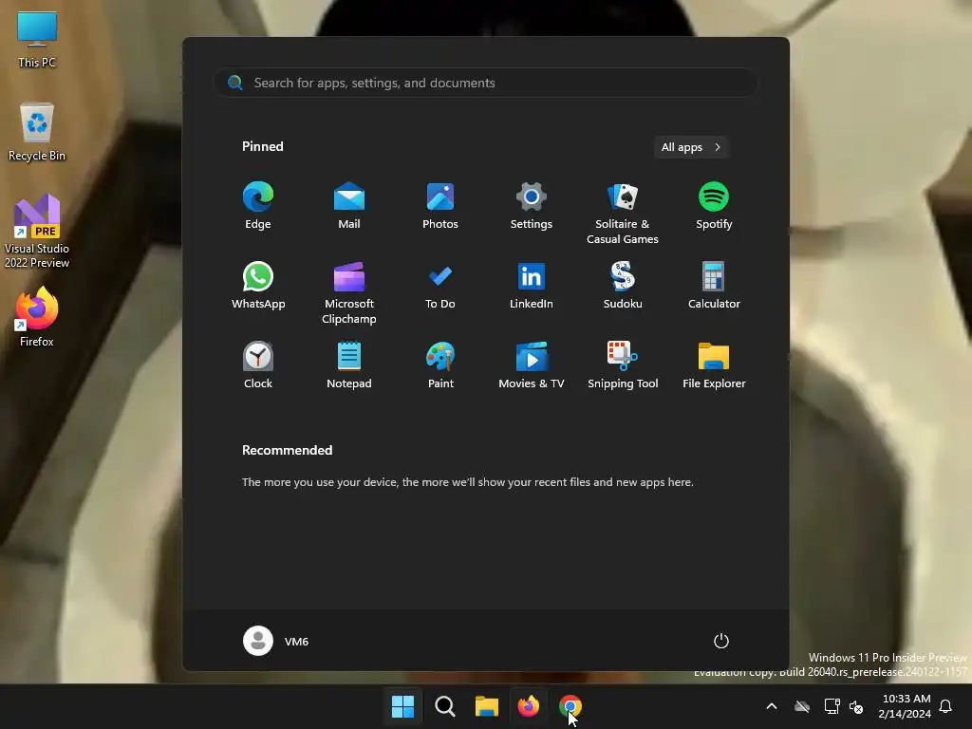This screenshot has width=972, height=729.
Task: Open Chrome from the taskbar
Action: [570, 706]
